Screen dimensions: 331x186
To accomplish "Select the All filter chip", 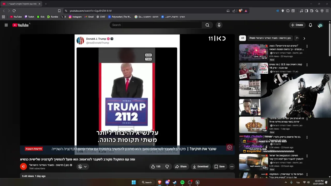I will click(243, 38).
